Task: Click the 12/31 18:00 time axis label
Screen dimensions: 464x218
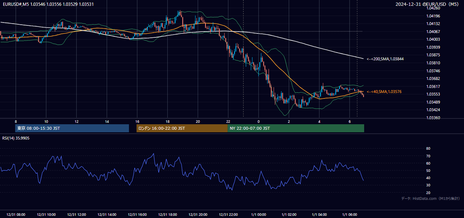Action: tap(167, 215)
